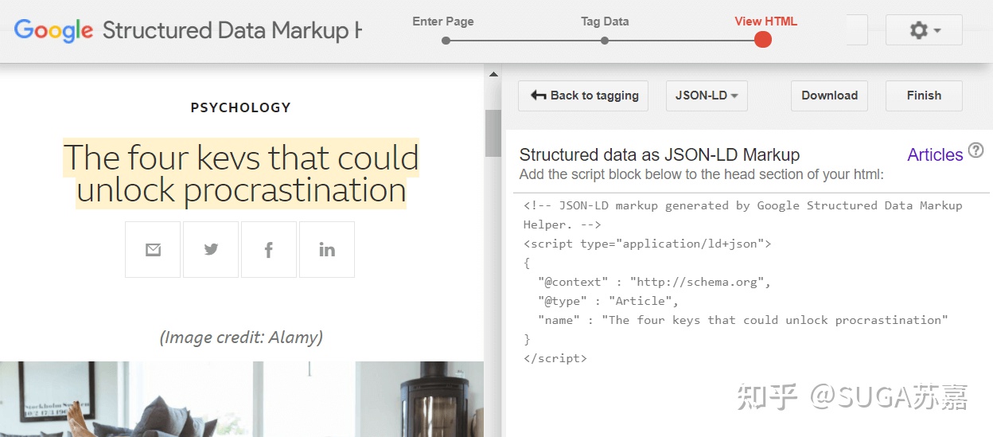Select the View HTML step label

[765, 21]
